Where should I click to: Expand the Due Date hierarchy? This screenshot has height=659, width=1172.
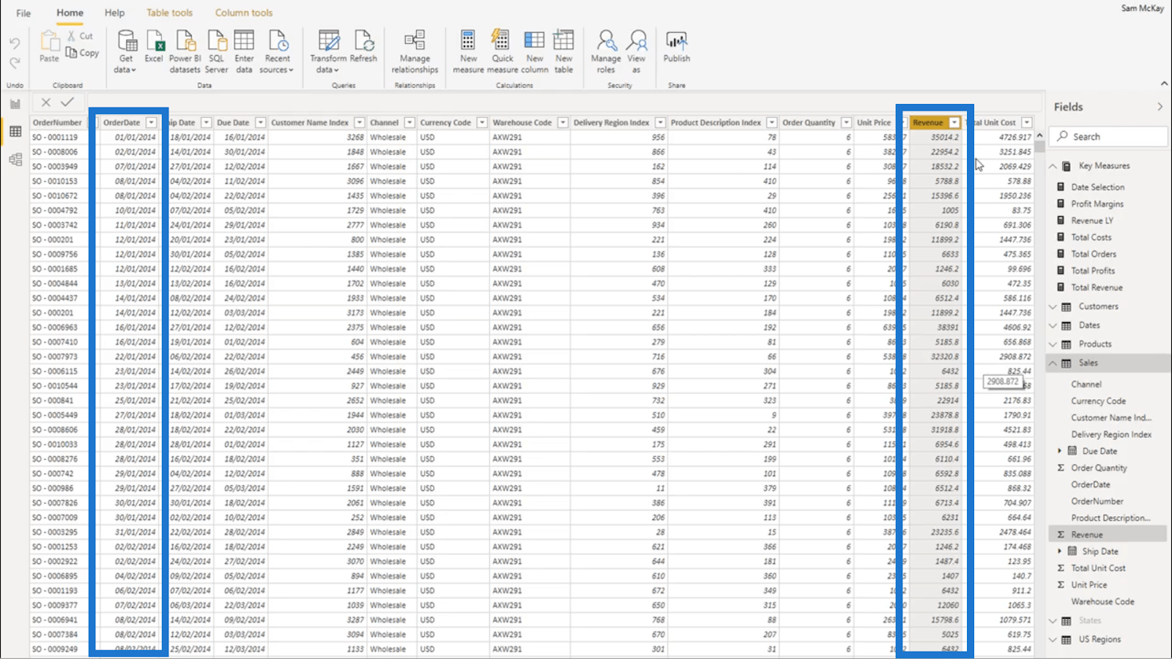pyautogui.click(x=1059, y=451)
